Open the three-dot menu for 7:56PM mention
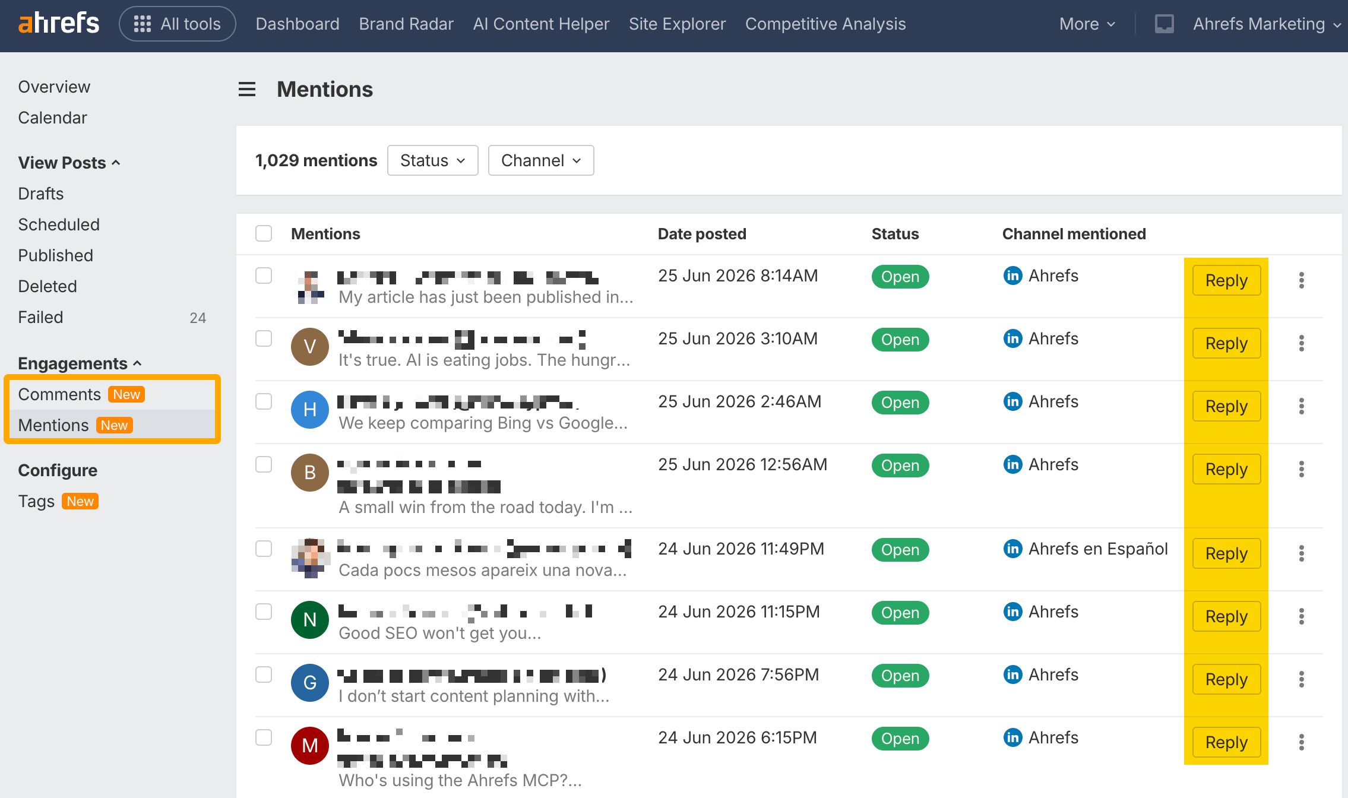The height and width of the screenshot is (798, 1348). pos(1301,679)
